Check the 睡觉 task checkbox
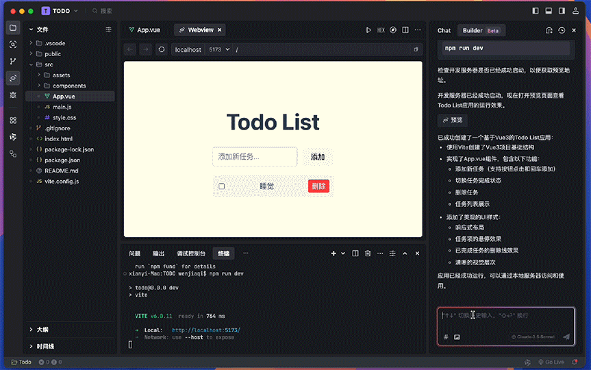591x370 pixels. (x=222, y=186)
